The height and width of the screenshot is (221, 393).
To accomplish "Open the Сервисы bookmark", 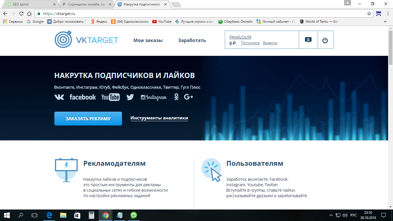I will point(13,22).
